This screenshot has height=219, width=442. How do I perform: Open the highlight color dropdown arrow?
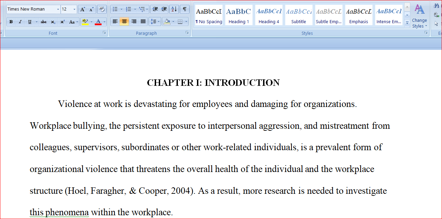(91, 22)
